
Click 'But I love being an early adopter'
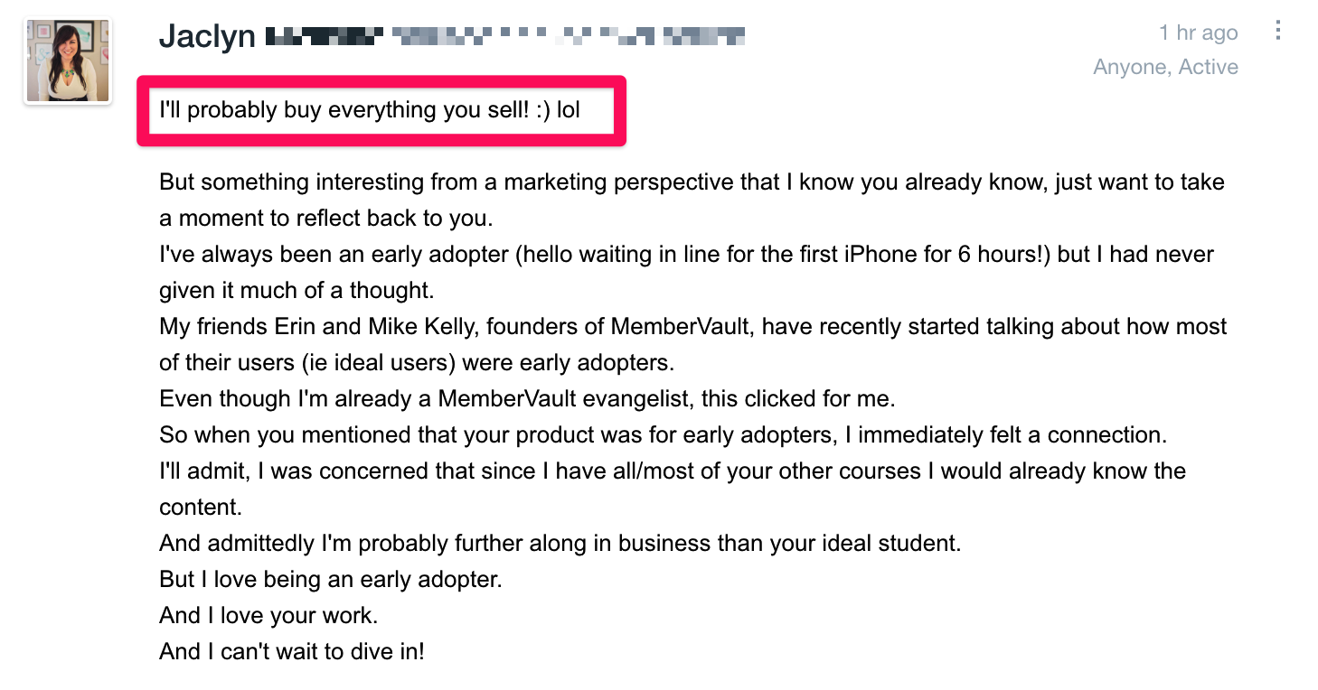click(x=330, y=580)
